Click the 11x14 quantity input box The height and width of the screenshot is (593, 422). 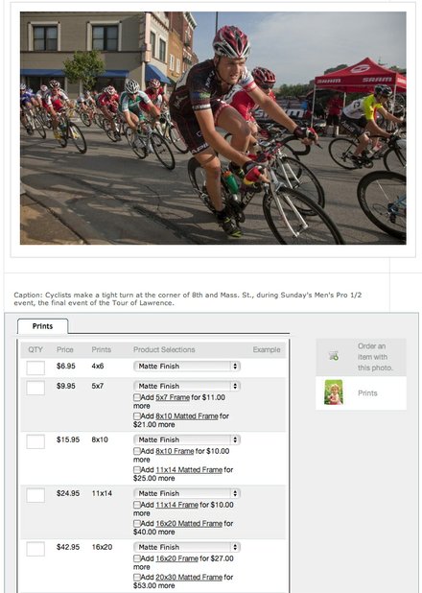click(35, 495)
